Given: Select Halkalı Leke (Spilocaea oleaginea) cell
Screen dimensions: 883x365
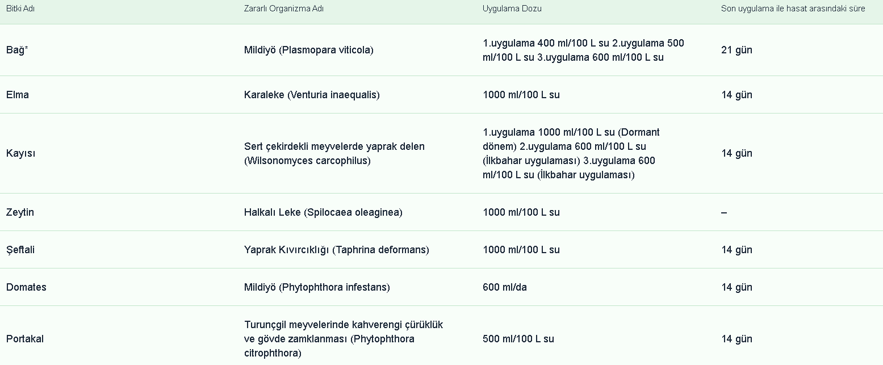Looking at the screenshot, I should (x=323, y=212).
